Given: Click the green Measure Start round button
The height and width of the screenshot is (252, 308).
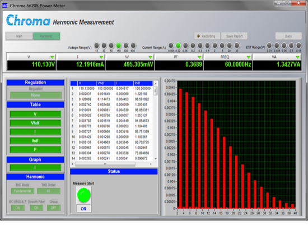Looking at the screenshot, I should coord(83,195).
